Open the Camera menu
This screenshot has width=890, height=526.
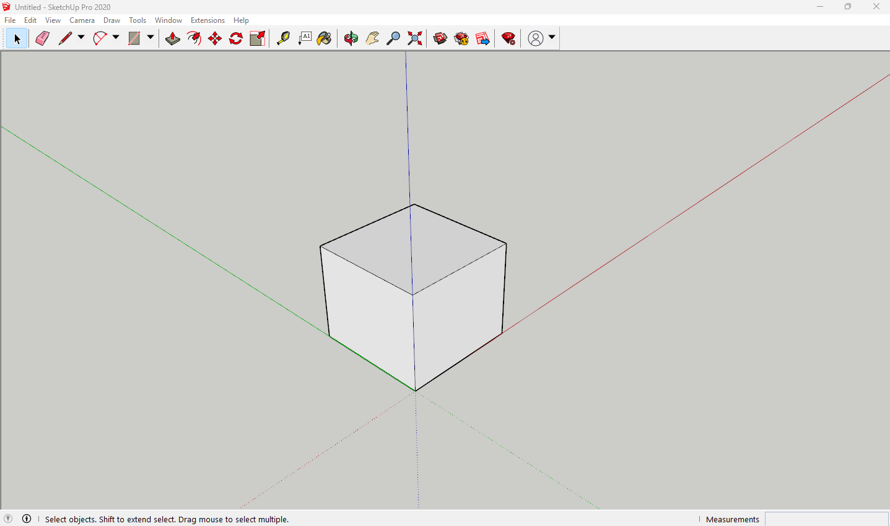pos(82,20)
